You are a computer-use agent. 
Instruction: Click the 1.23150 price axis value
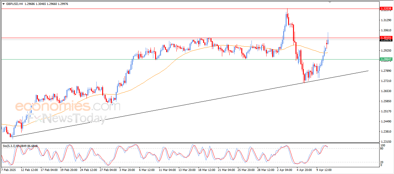pyautogui.click(x=386, y=141)
